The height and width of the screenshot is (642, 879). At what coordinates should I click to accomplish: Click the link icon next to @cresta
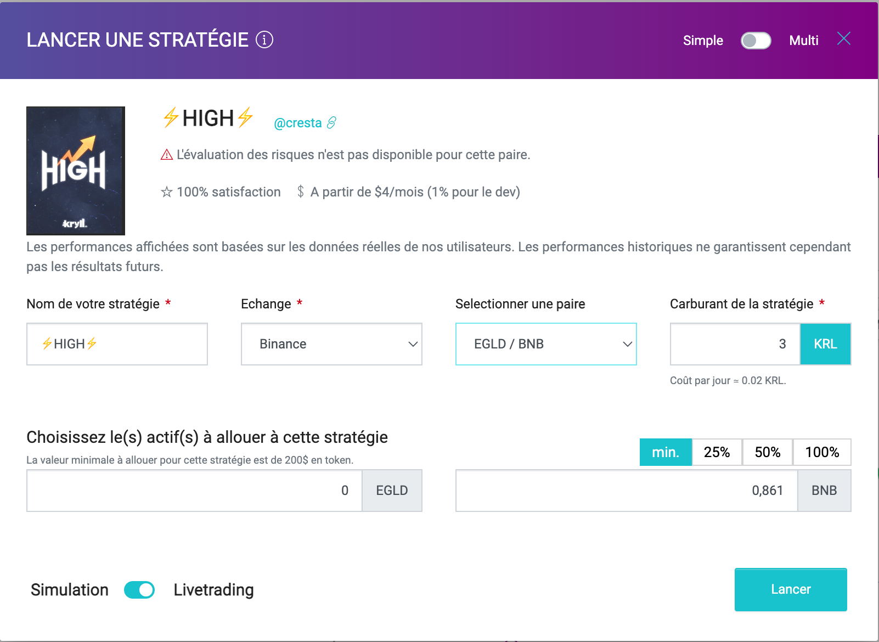[x=331, y=123]
